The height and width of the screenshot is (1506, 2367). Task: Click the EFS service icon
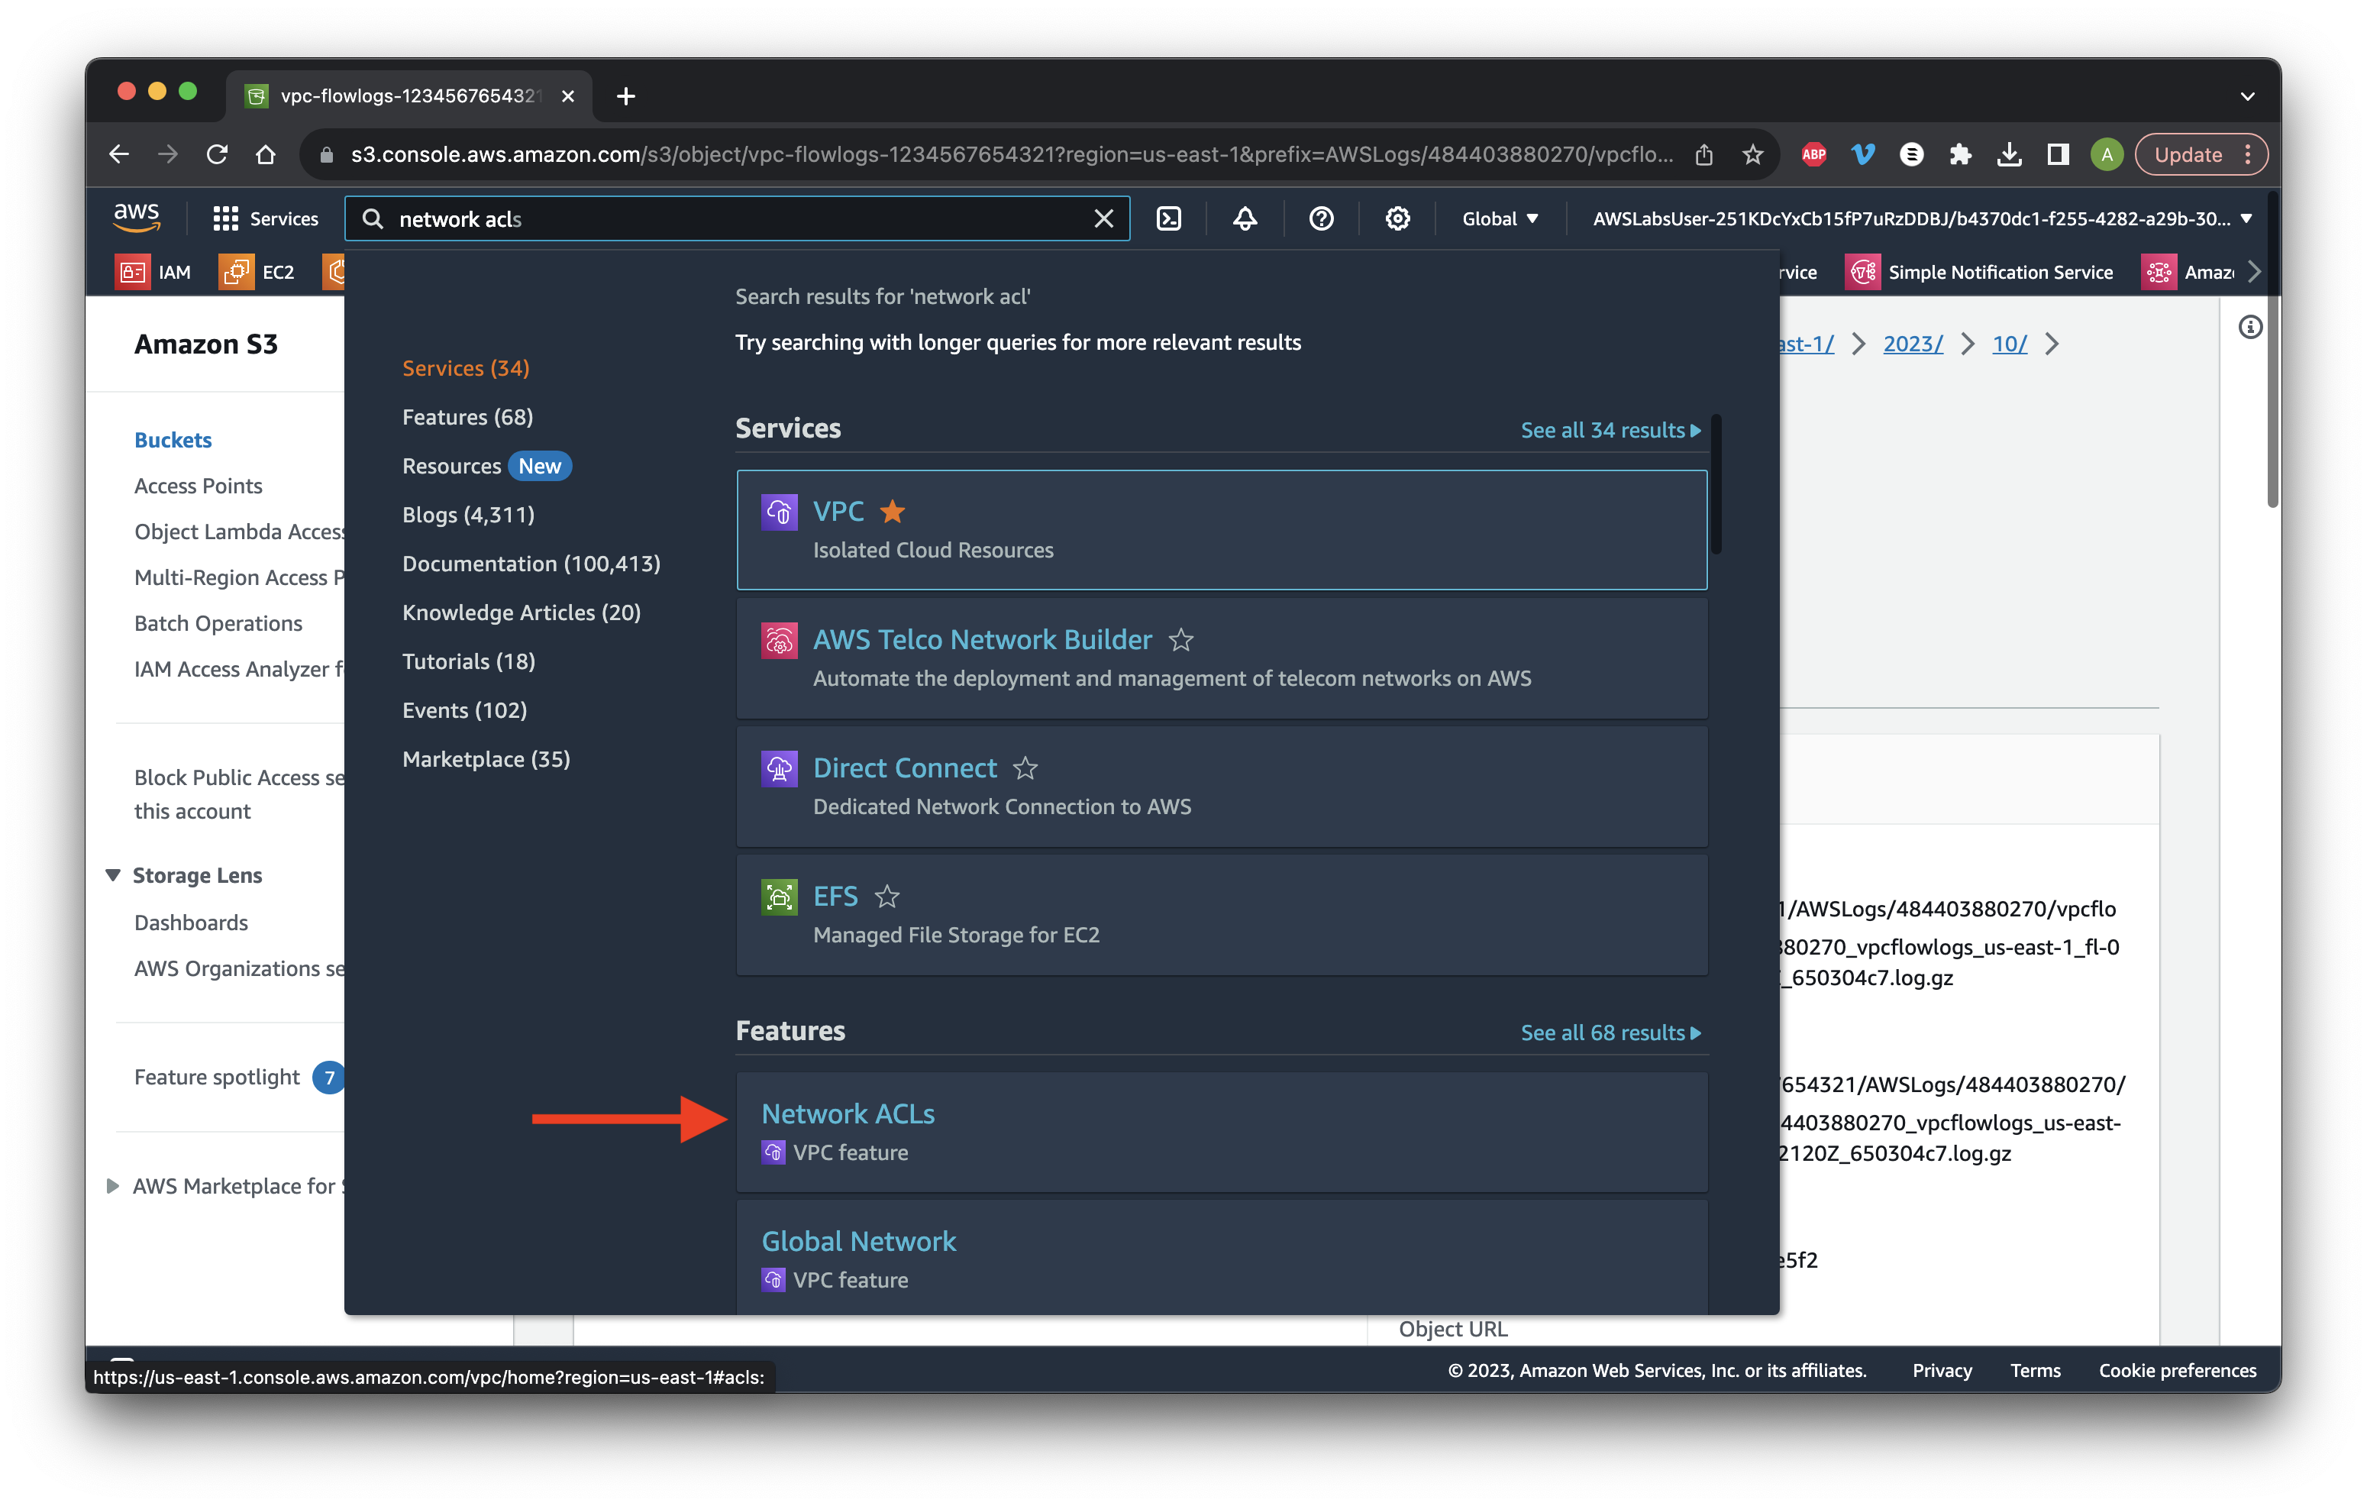click(x=779, y=897)
